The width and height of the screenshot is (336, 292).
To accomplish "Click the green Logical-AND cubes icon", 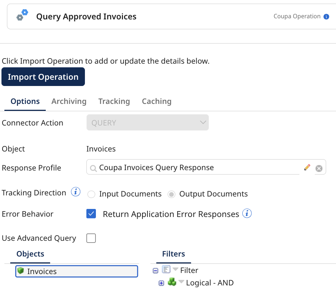I will click(x=172, y=282).
